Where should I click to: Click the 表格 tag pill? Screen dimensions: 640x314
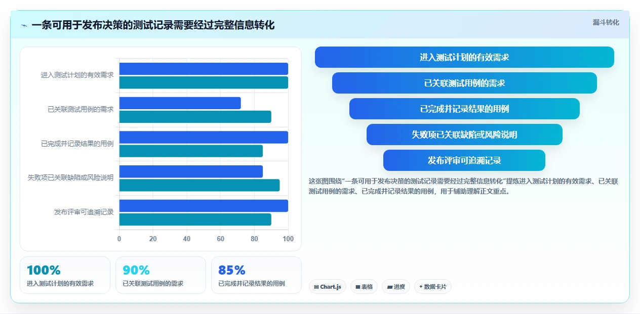click(364, 287)
